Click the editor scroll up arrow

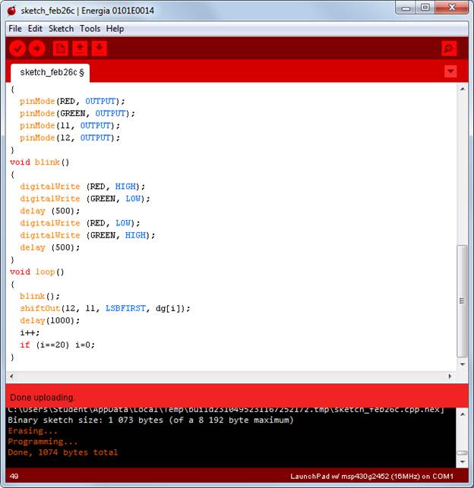click(463, 89)
